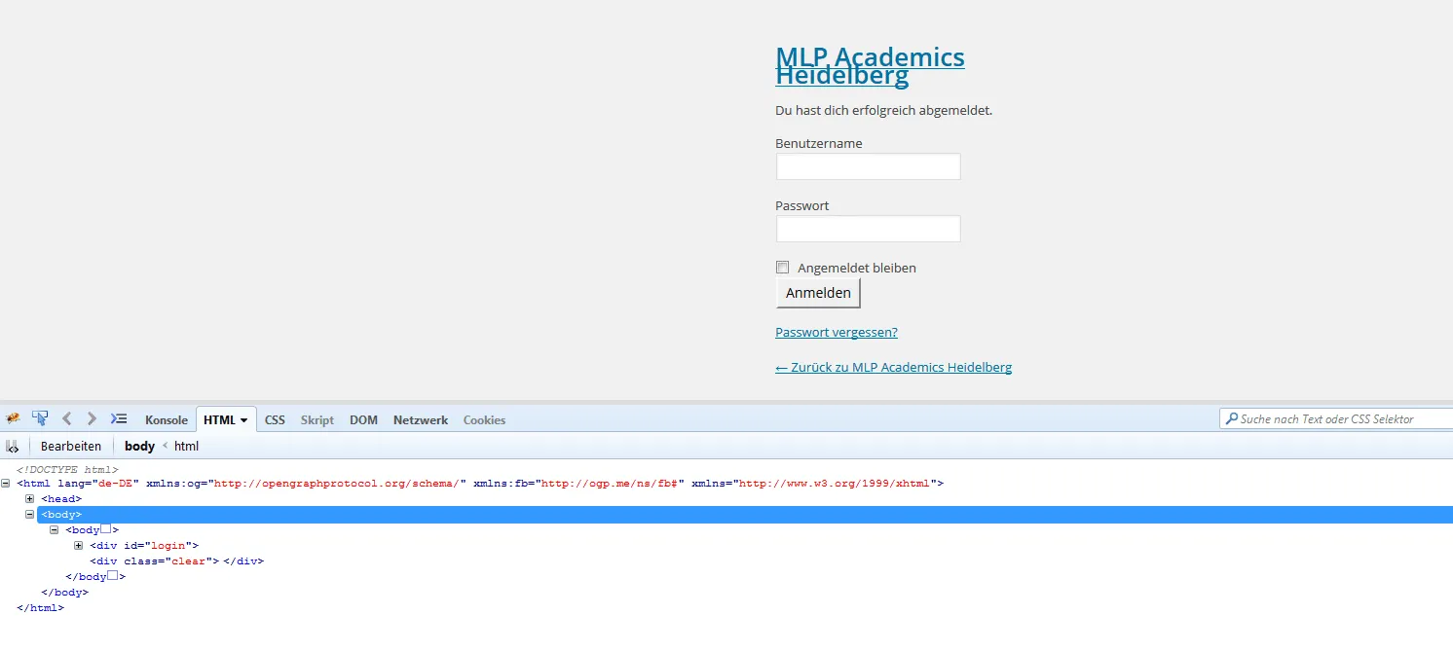
Task: Switch to the CSS tab
Action: (275, 420)
